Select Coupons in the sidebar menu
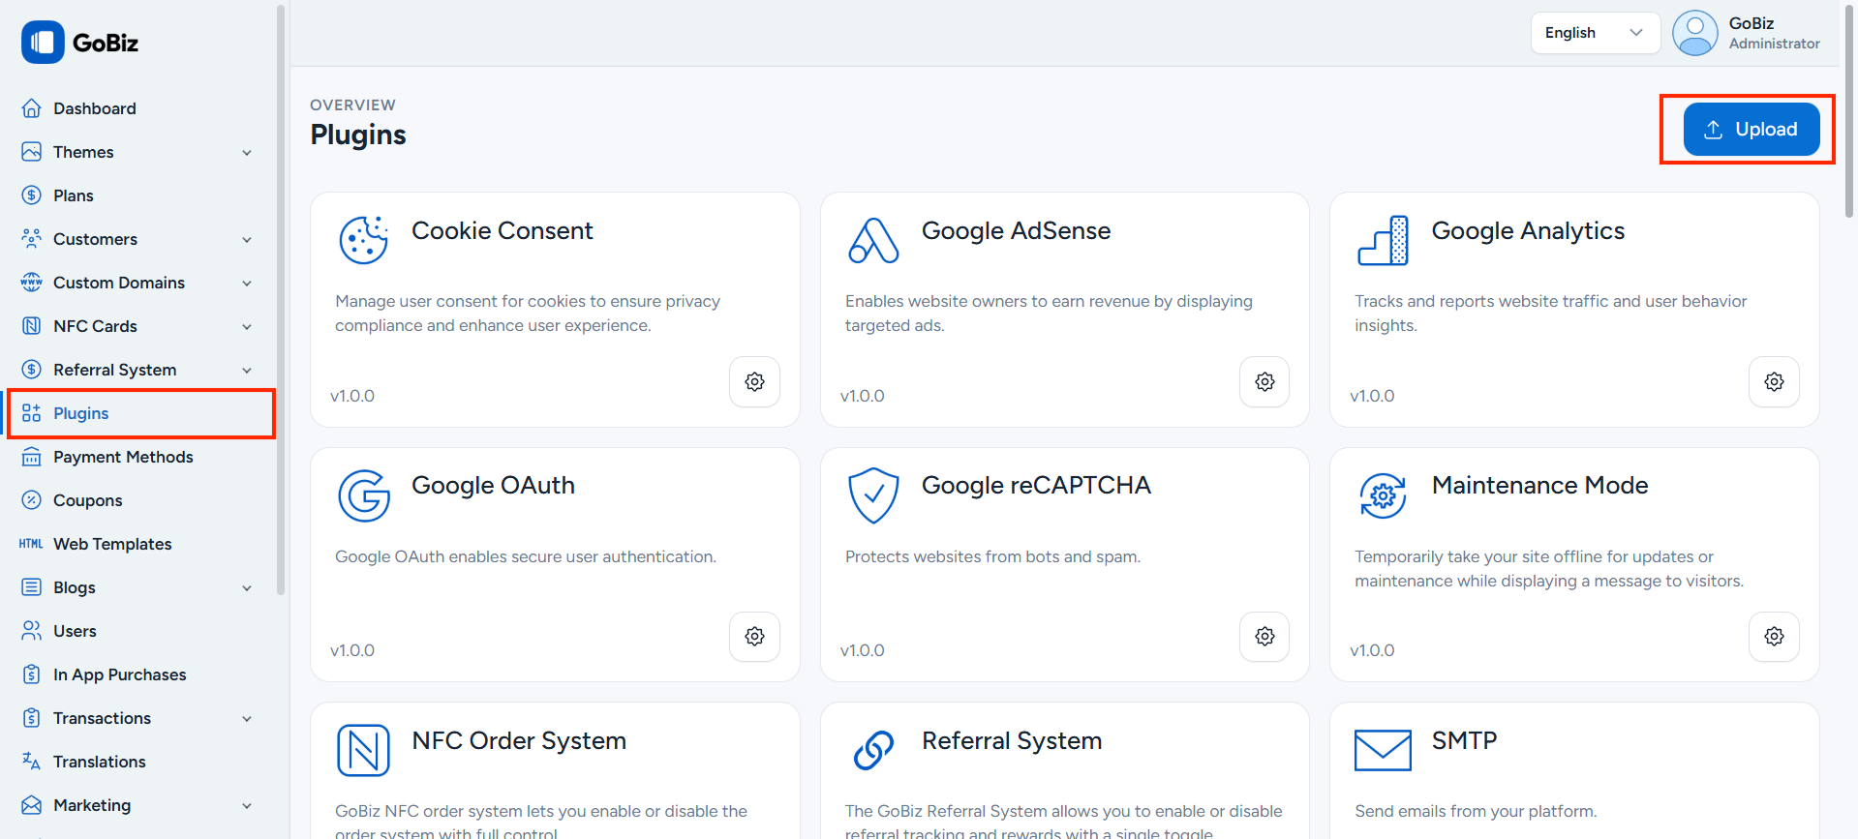Image resolution: width=1858 pixels, height=839 pixels. click(87, 500)
